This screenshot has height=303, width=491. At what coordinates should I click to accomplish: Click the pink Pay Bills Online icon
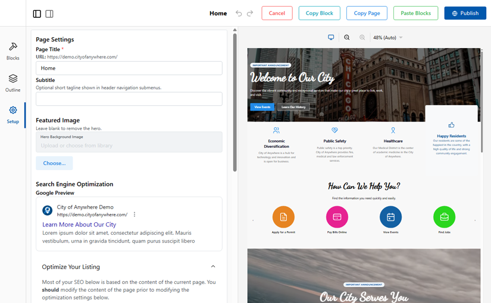337,217
